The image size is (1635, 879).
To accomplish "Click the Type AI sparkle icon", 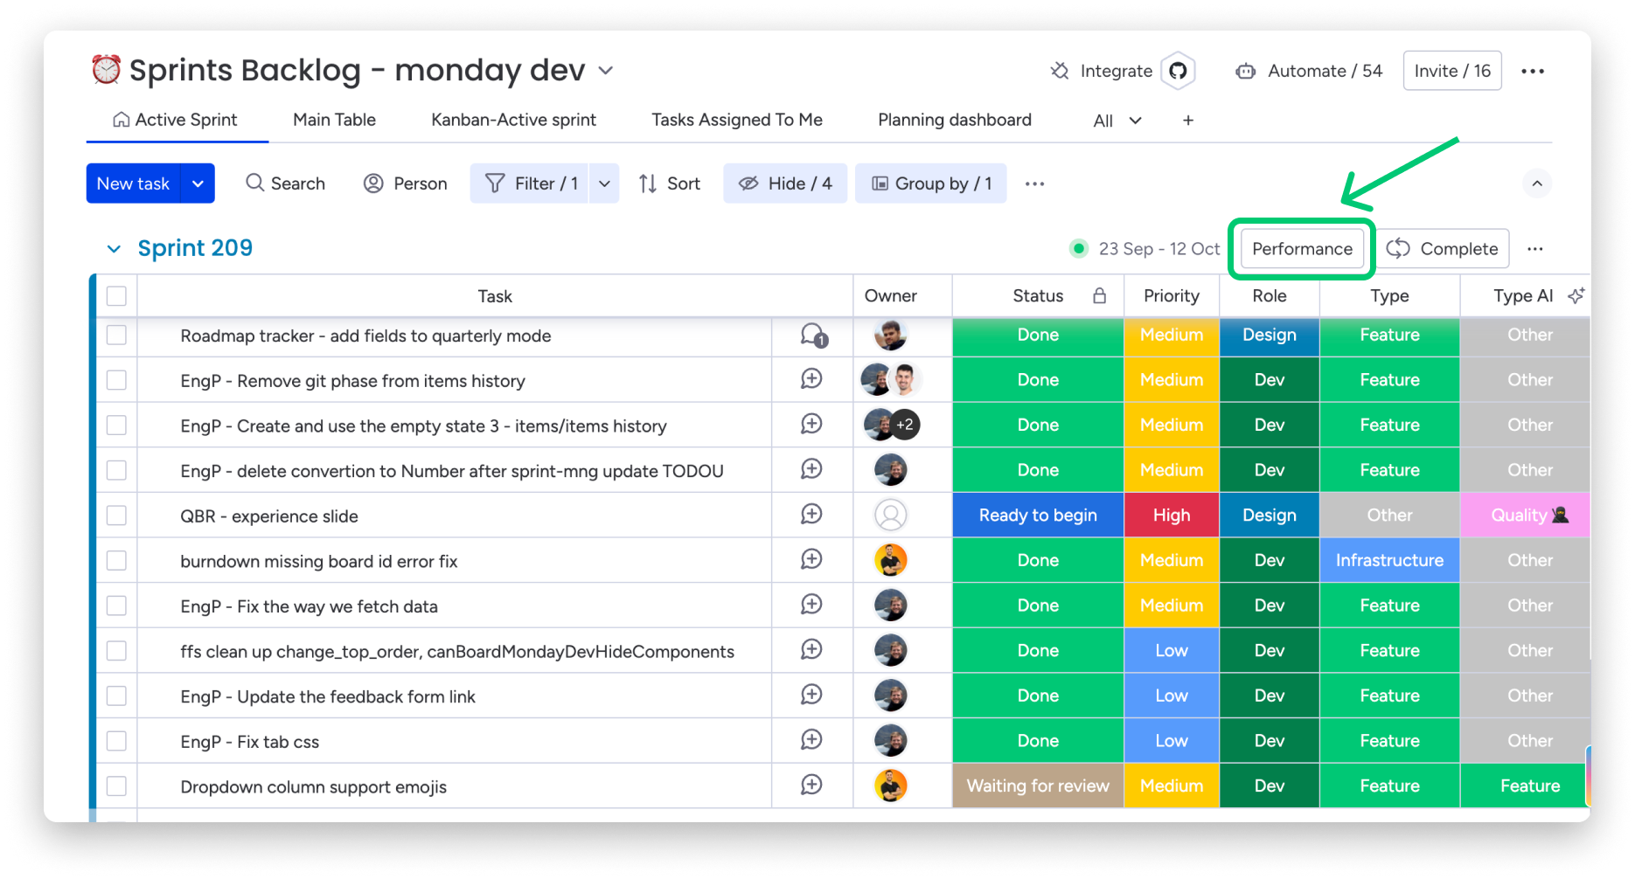I will 1576,295.
